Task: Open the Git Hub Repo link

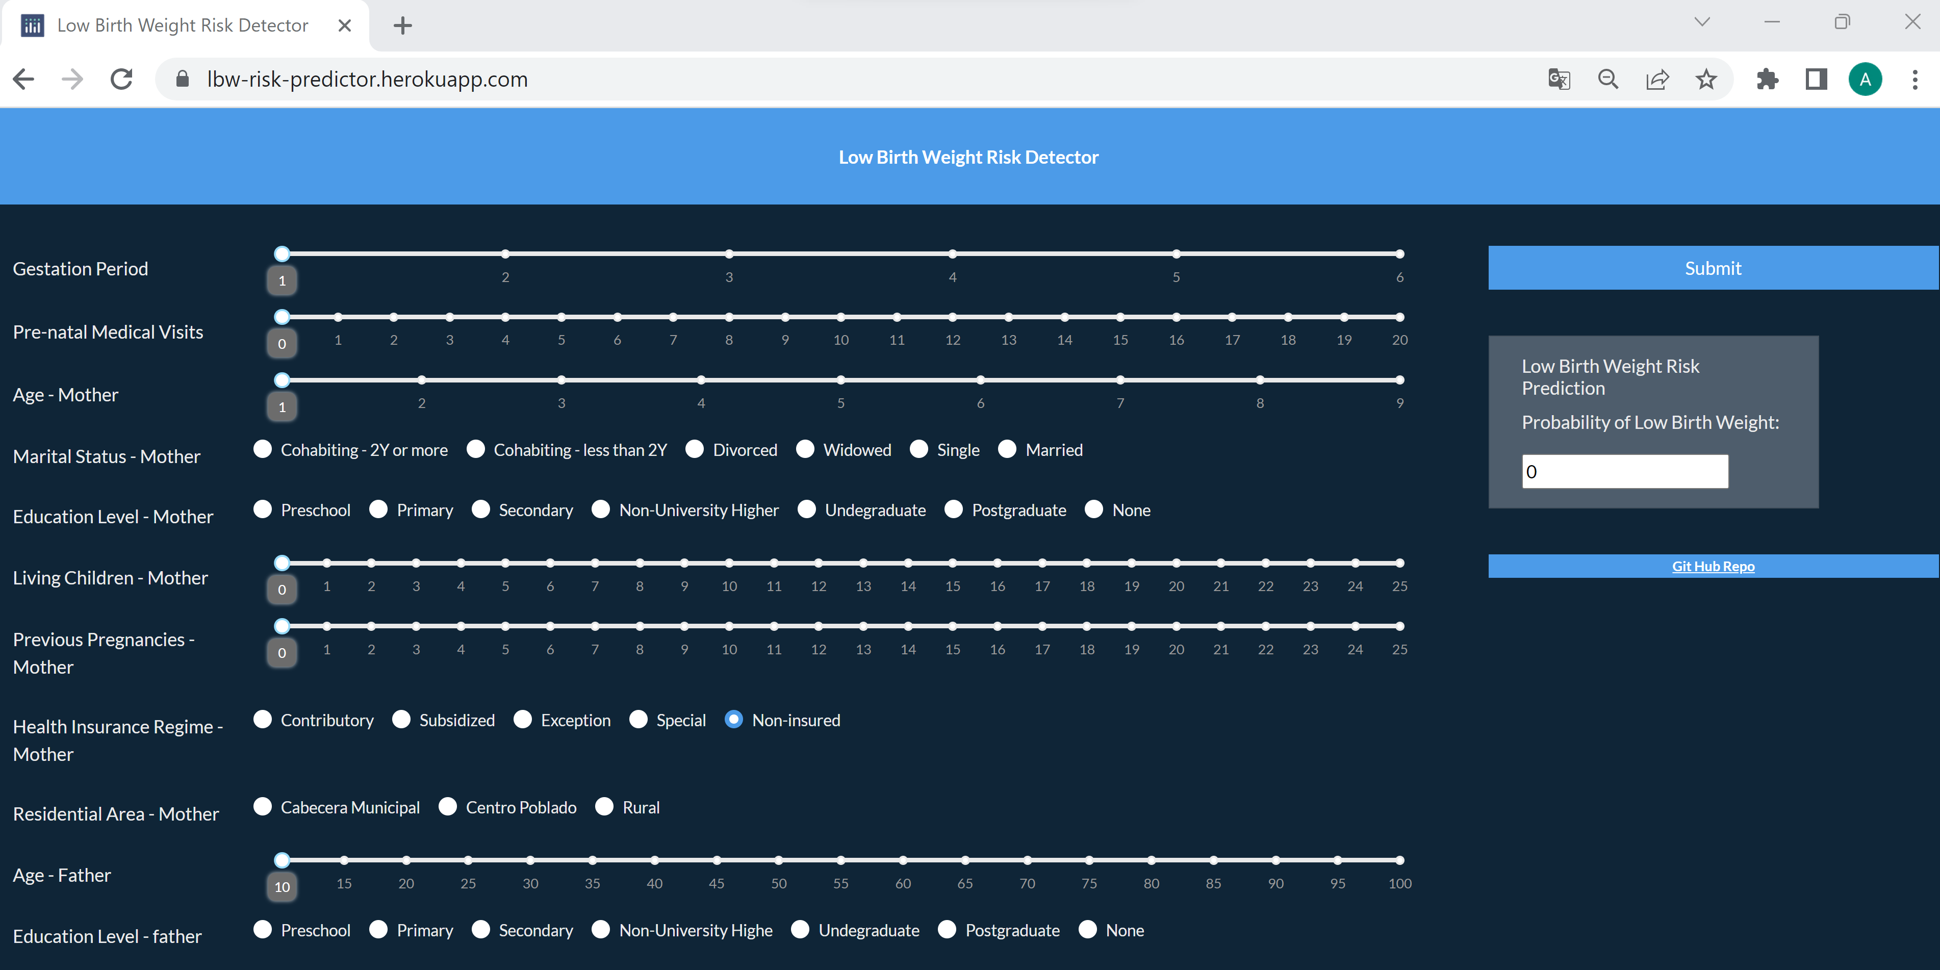Action: click(x=1713, y=566)
